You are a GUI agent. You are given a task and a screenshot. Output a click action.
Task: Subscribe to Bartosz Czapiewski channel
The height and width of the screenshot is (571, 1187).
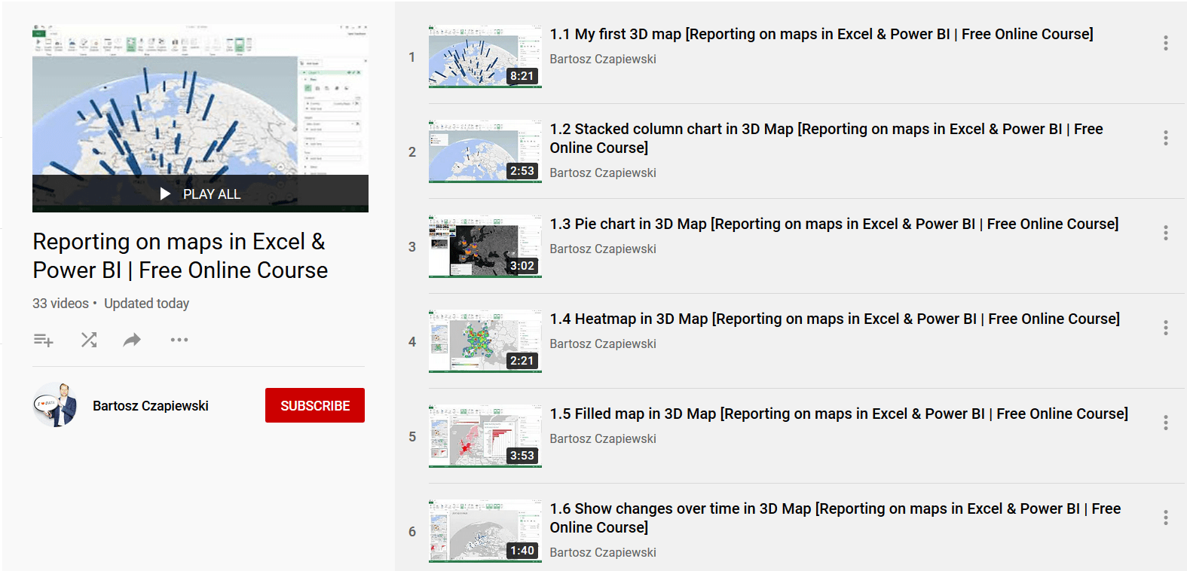(315, 405)
